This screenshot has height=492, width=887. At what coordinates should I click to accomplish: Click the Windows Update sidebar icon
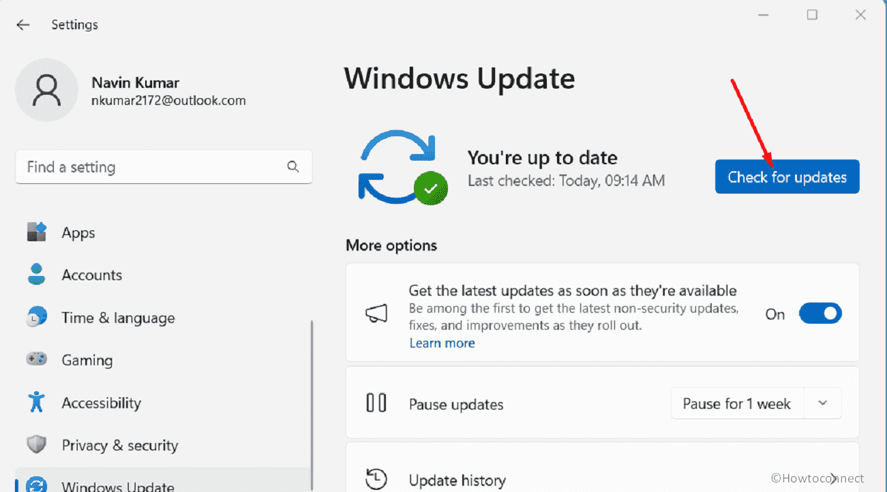(36, 485)
